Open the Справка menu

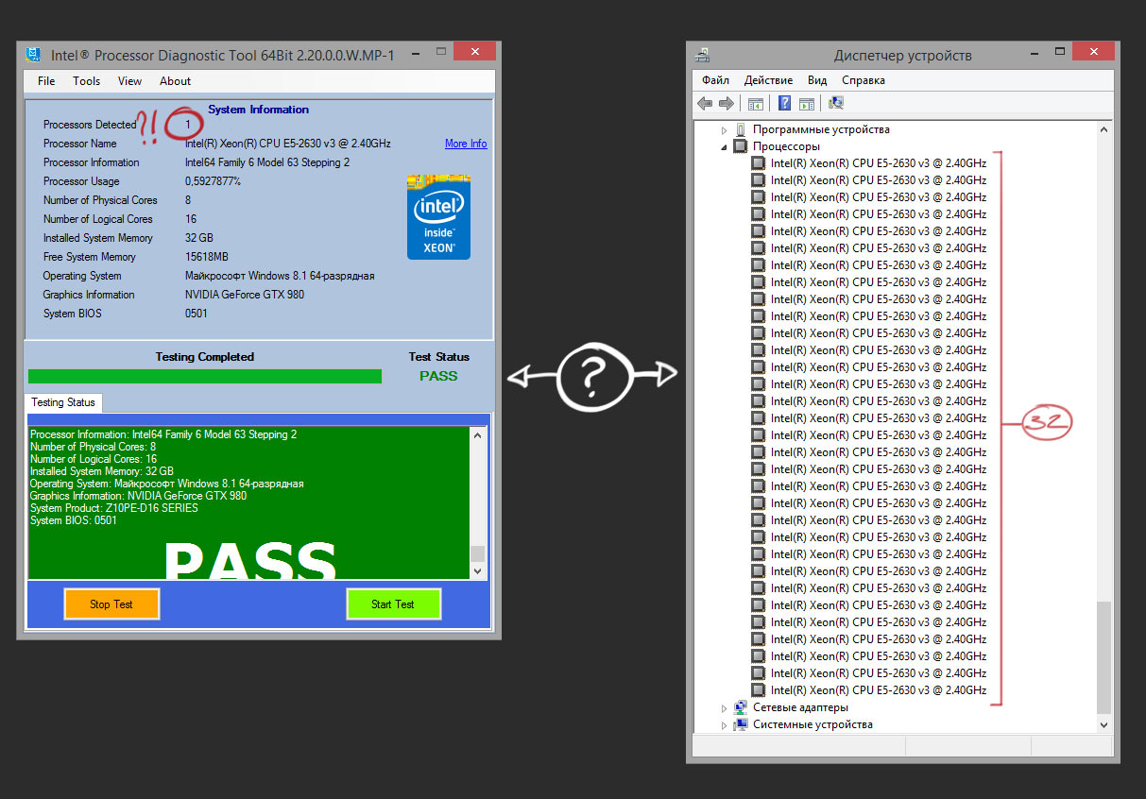pyautogui.click(x=864, y=80)
